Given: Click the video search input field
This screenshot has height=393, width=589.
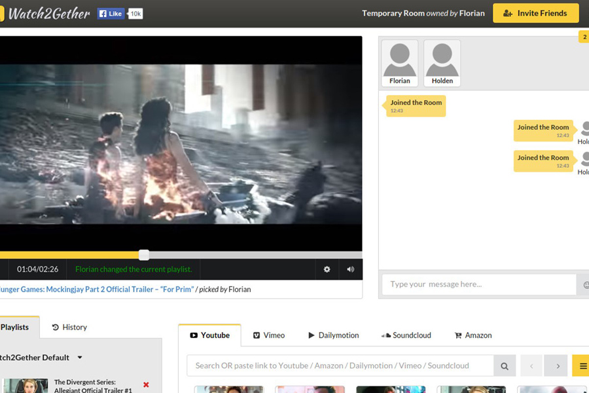Looking at the screenshot, I should point(340,365).
